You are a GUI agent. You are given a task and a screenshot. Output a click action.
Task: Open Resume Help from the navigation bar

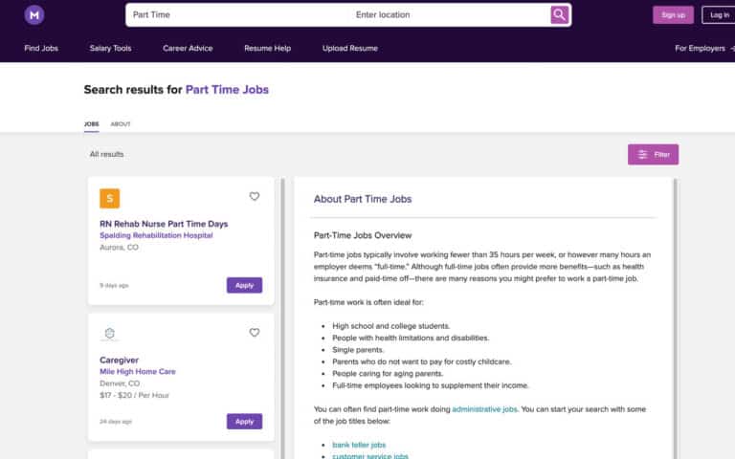267,48
